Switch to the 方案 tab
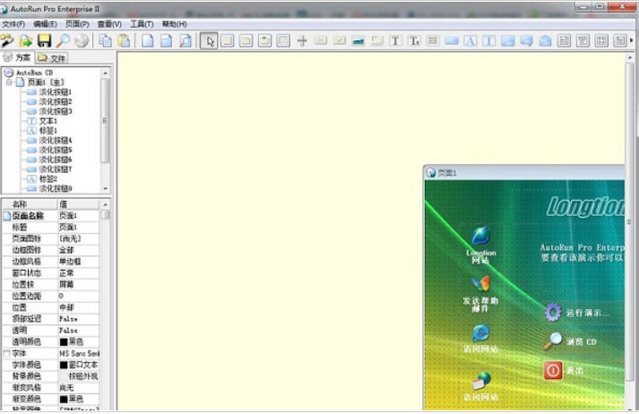Screen dimensions: 639x414 pos(17,58)
